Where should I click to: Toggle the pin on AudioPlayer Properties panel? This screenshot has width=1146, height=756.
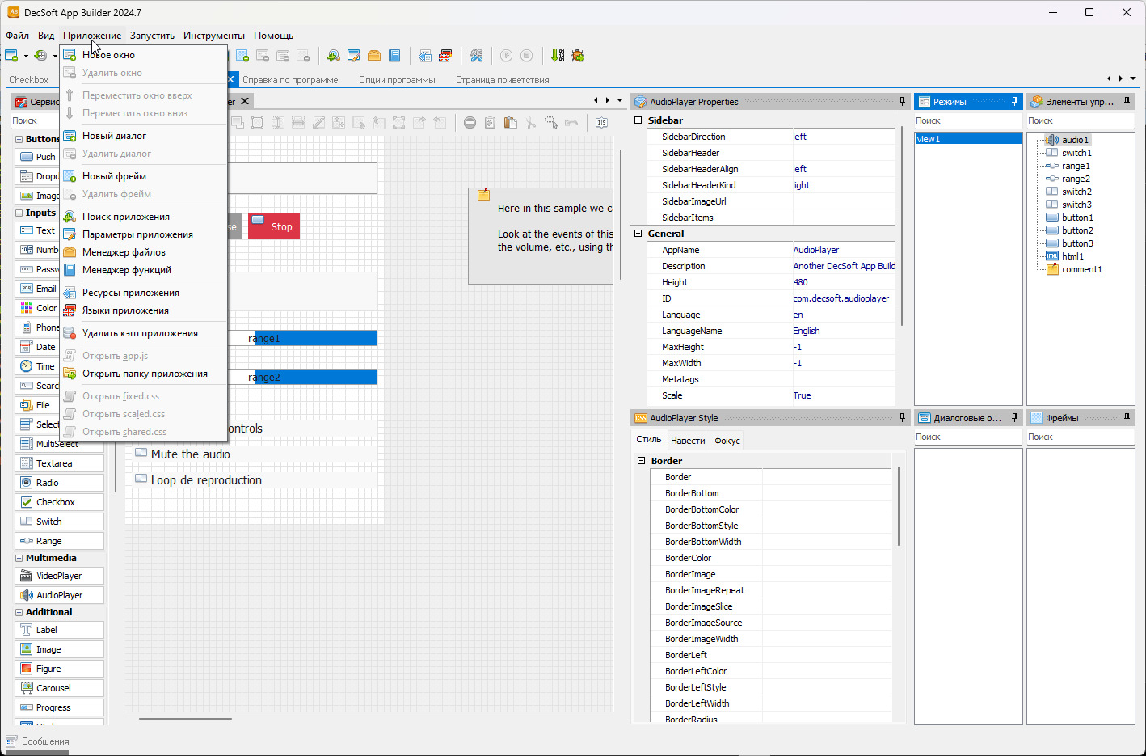(x=902, y=102)
